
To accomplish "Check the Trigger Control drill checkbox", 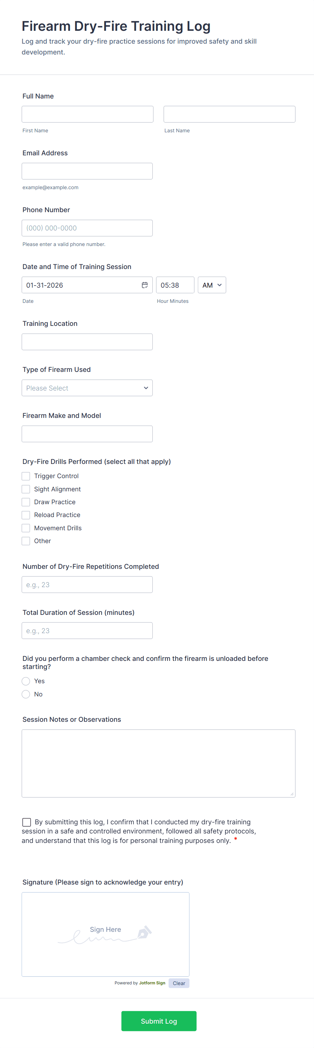I will (26, 475).
